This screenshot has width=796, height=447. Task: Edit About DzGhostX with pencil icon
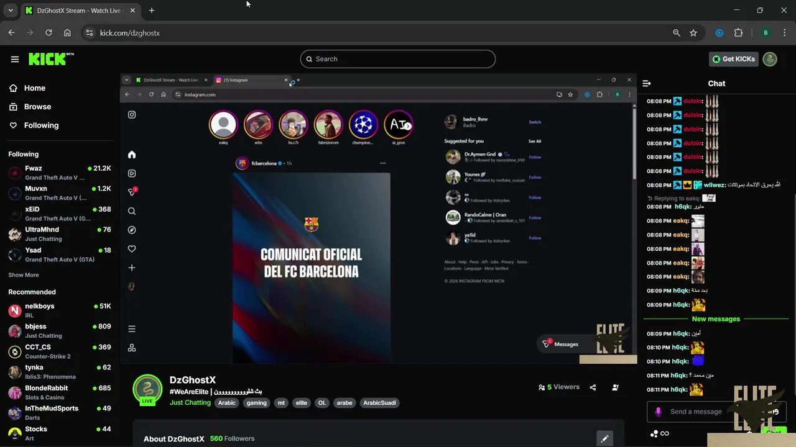(x=604, y=438)
